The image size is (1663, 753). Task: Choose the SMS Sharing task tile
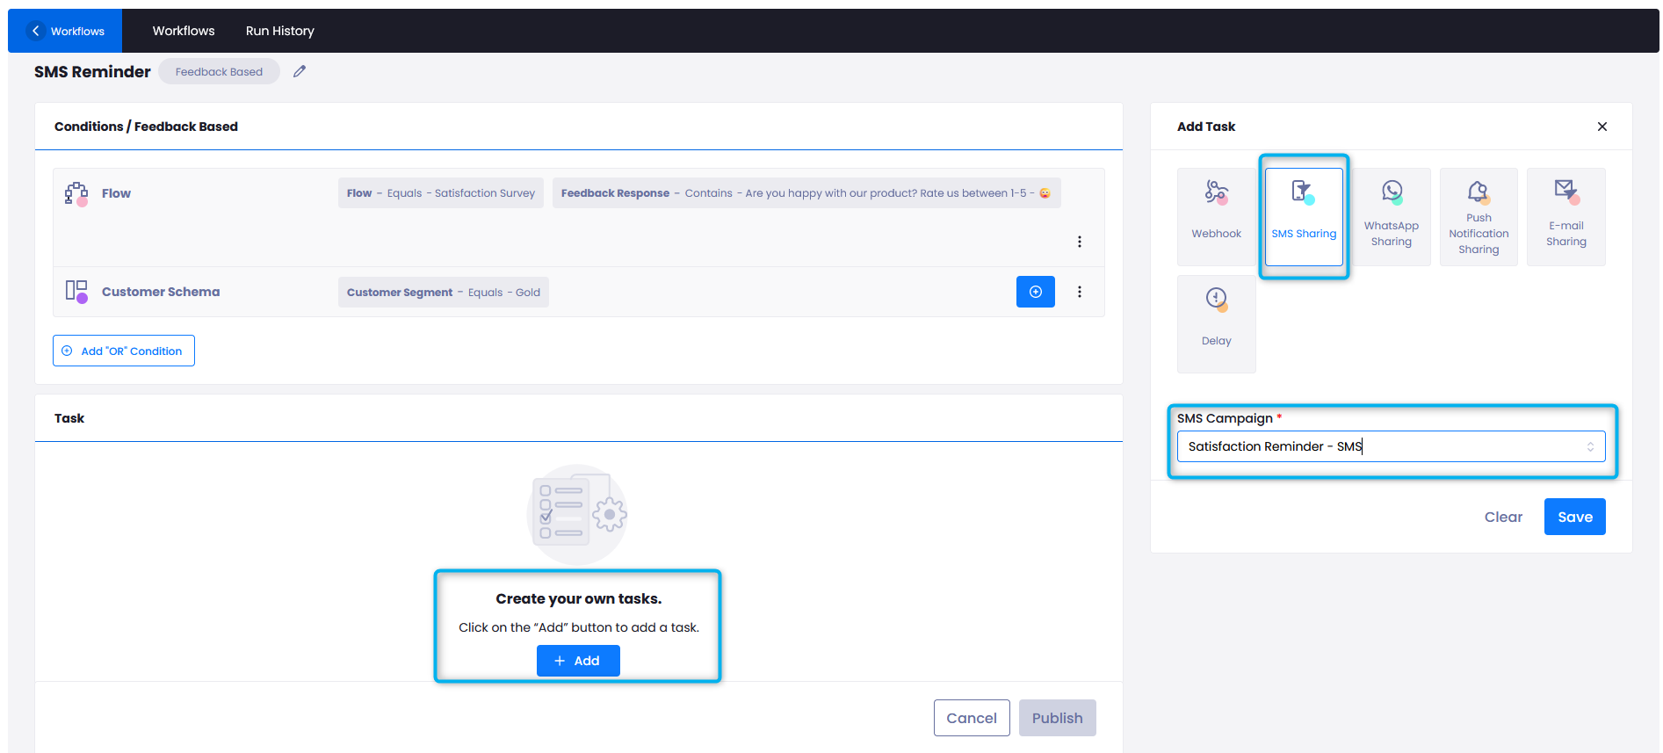pyautogui.click(x=1304, y=216)
